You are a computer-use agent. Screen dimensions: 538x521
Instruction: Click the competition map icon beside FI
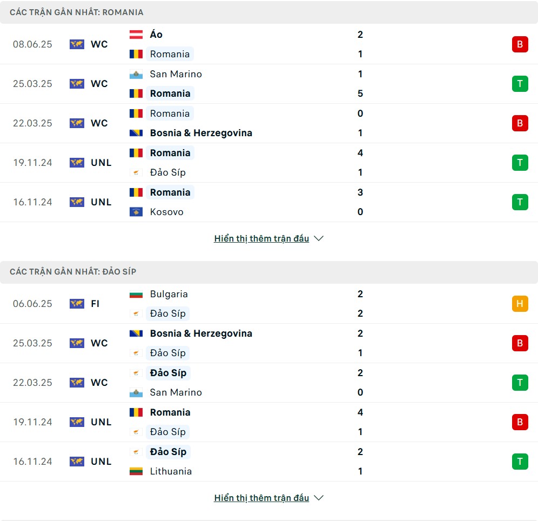77,304
